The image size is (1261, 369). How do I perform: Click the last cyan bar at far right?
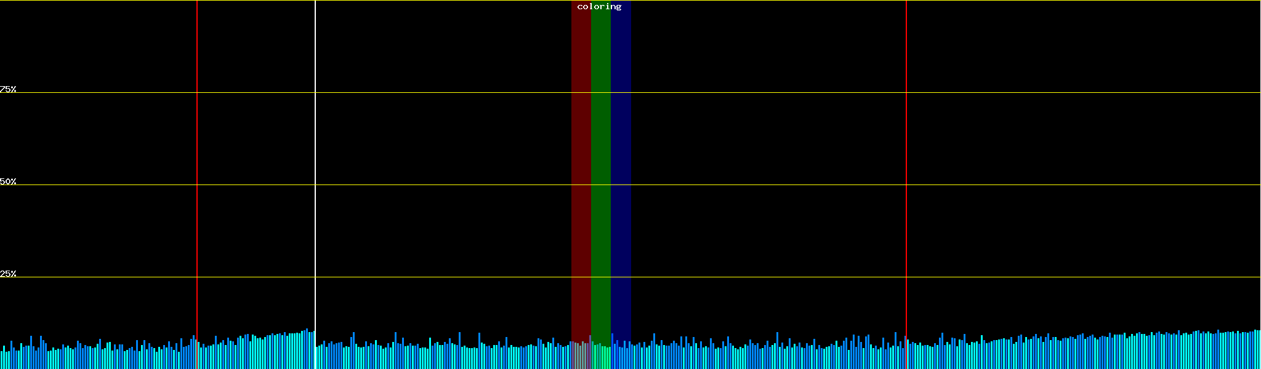pyautogui.click(x=1259, y=351)
